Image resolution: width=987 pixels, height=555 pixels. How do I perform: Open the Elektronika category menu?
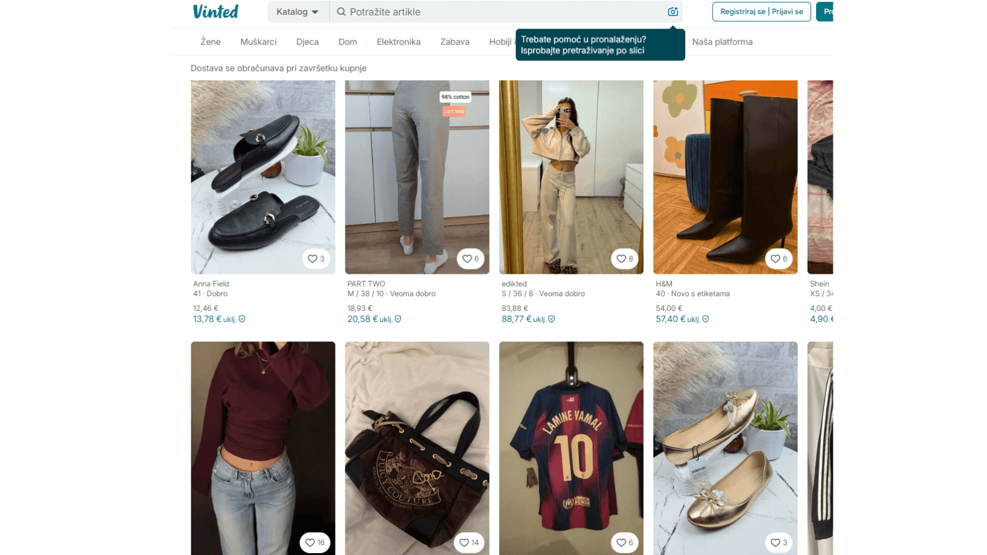pyautogui.click(x=399, y=42)
